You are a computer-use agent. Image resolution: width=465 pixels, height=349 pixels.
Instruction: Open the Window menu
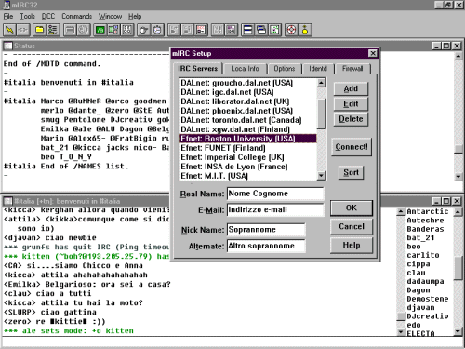point(110,16)
